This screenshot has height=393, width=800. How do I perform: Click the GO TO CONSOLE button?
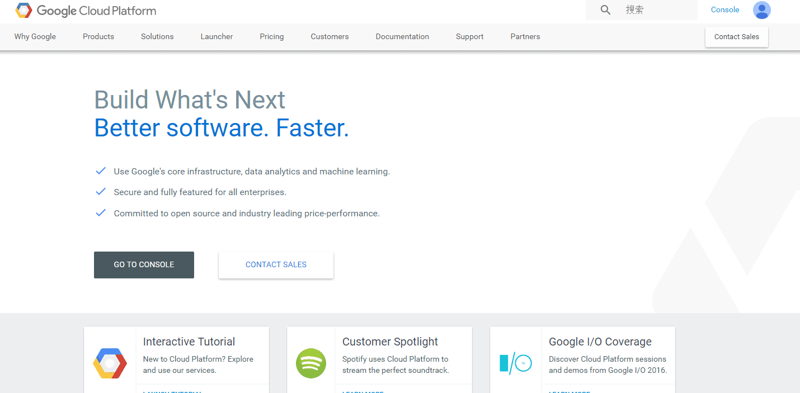144,265
